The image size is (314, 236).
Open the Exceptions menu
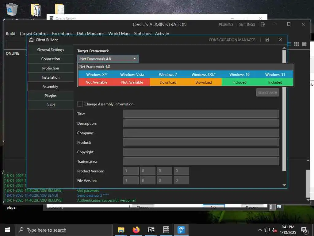[x=62, y=33]
